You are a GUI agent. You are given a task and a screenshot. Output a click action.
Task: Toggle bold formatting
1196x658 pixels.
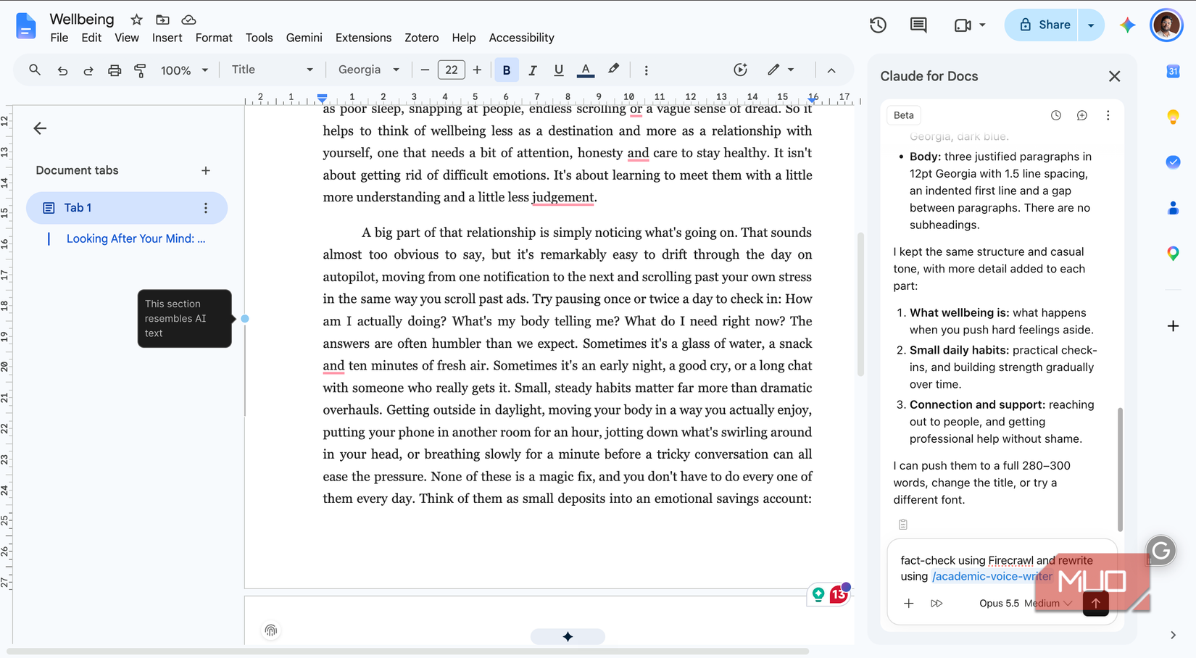pyautogui.click(x=506, y=70)
